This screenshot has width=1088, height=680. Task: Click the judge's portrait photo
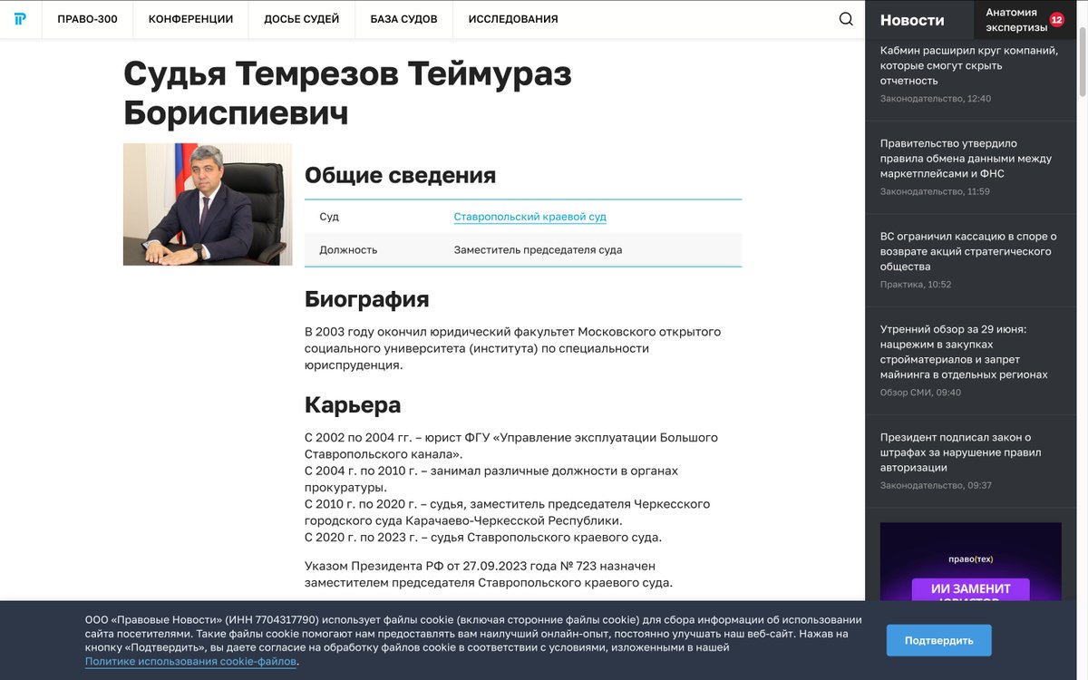click(x=208, y=204)
